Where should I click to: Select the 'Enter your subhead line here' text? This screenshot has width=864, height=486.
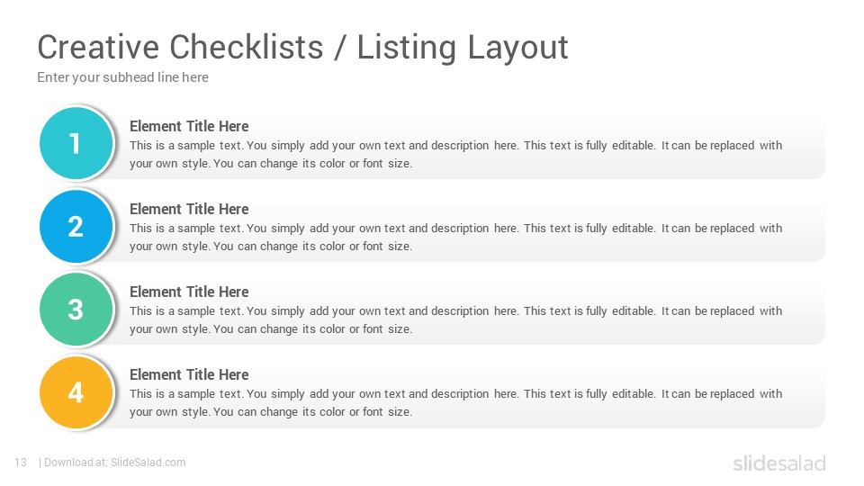pos(123,77)
